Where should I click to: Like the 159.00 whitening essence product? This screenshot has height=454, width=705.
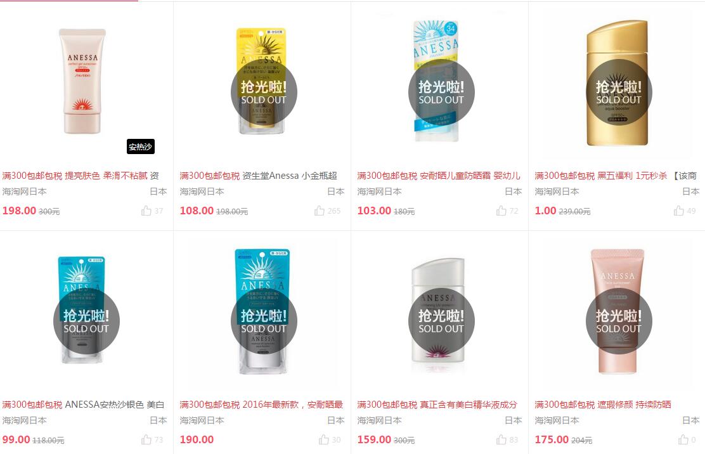tap(501, 439)
